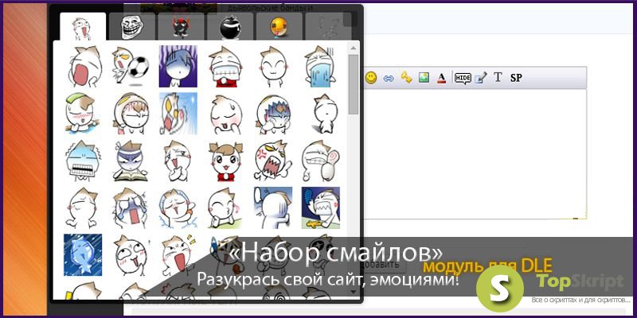Choose the calm smiling closed-eyes smiley
Image resolution: width=637 pixels, height=318 pixels.
[273, 67]
